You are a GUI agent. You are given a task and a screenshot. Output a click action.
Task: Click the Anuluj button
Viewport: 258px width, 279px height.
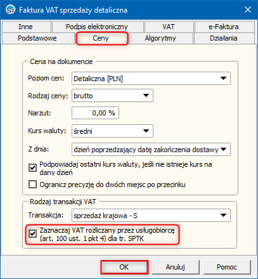click(x=176, y=267)
